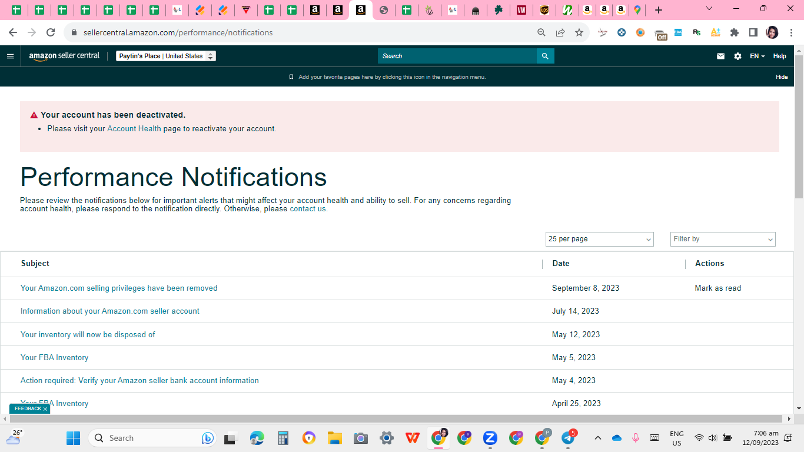Click the Seller Central search field
This screenshot has width=804, height=452.
point(457,56)
